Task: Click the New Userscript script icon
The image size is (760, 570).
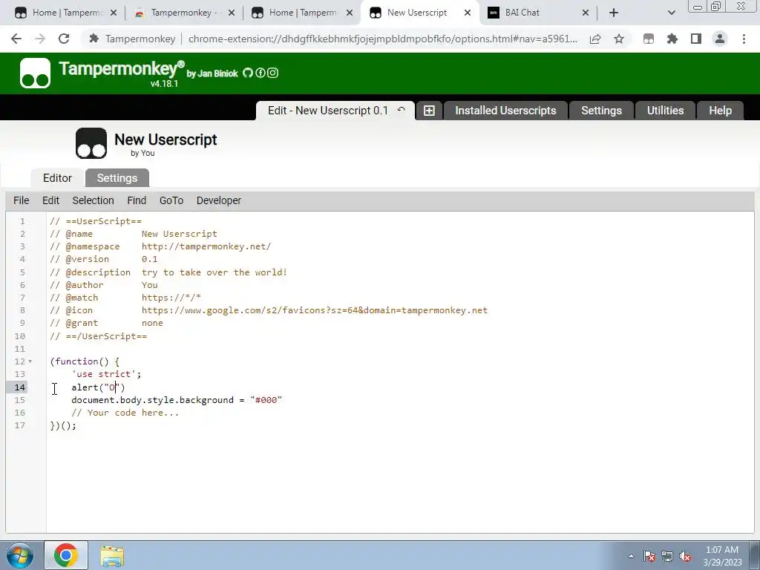Action: tap(91, 143)
